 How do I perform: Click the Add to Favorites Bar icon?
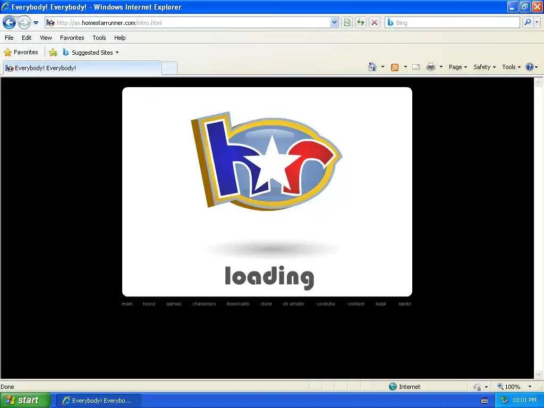(x=53, y=53)
